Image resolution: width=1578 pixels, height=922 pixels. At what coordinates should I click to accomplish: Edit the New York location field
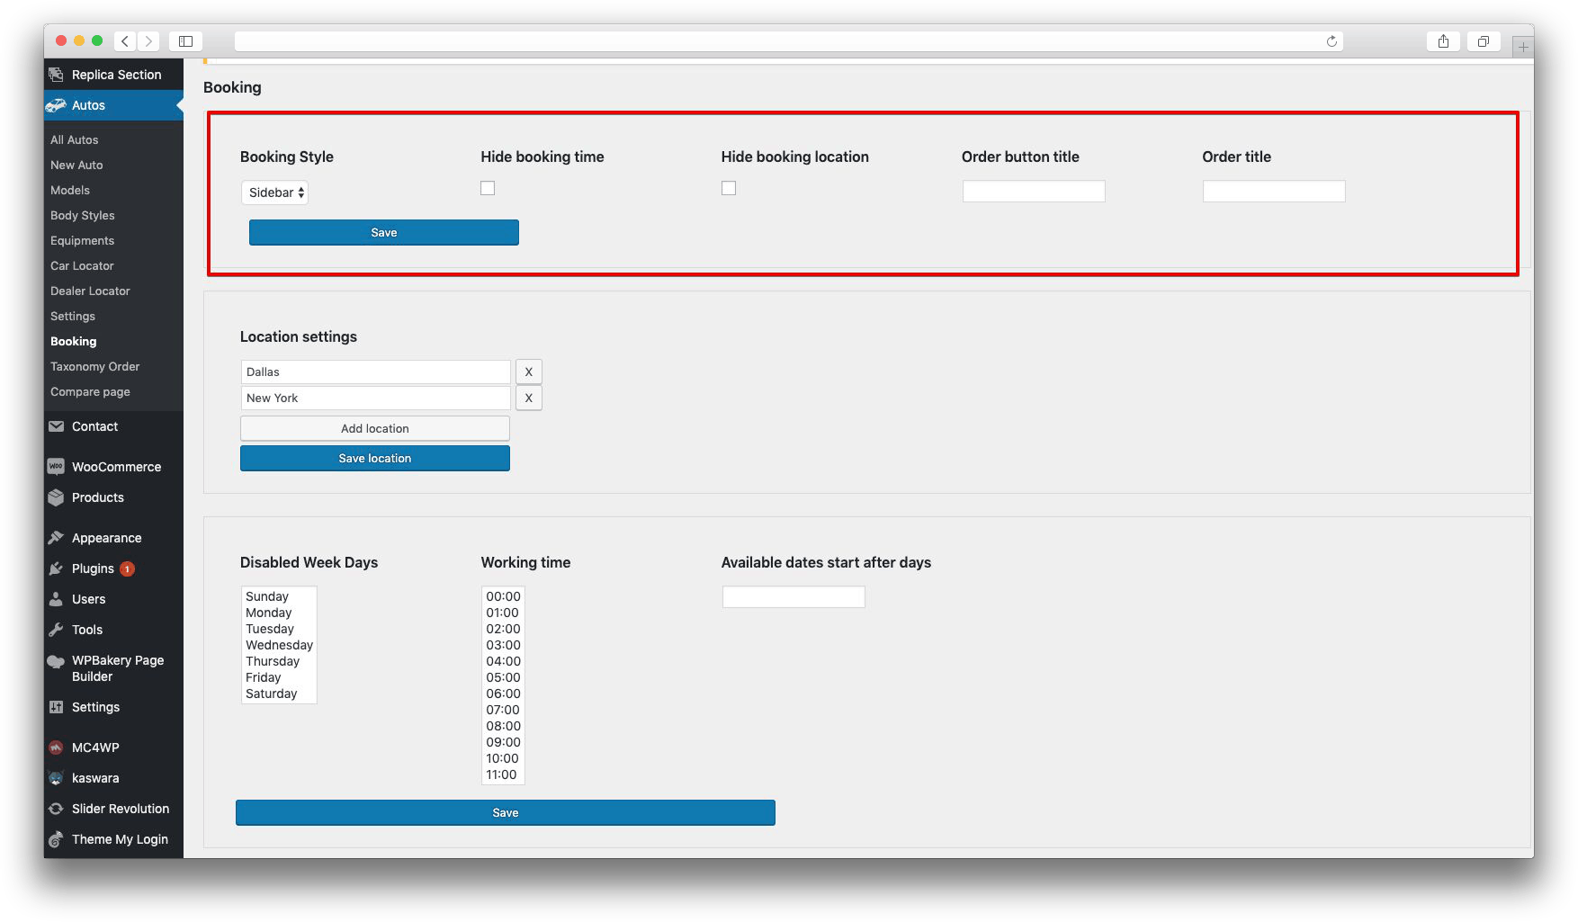(376, 398)
